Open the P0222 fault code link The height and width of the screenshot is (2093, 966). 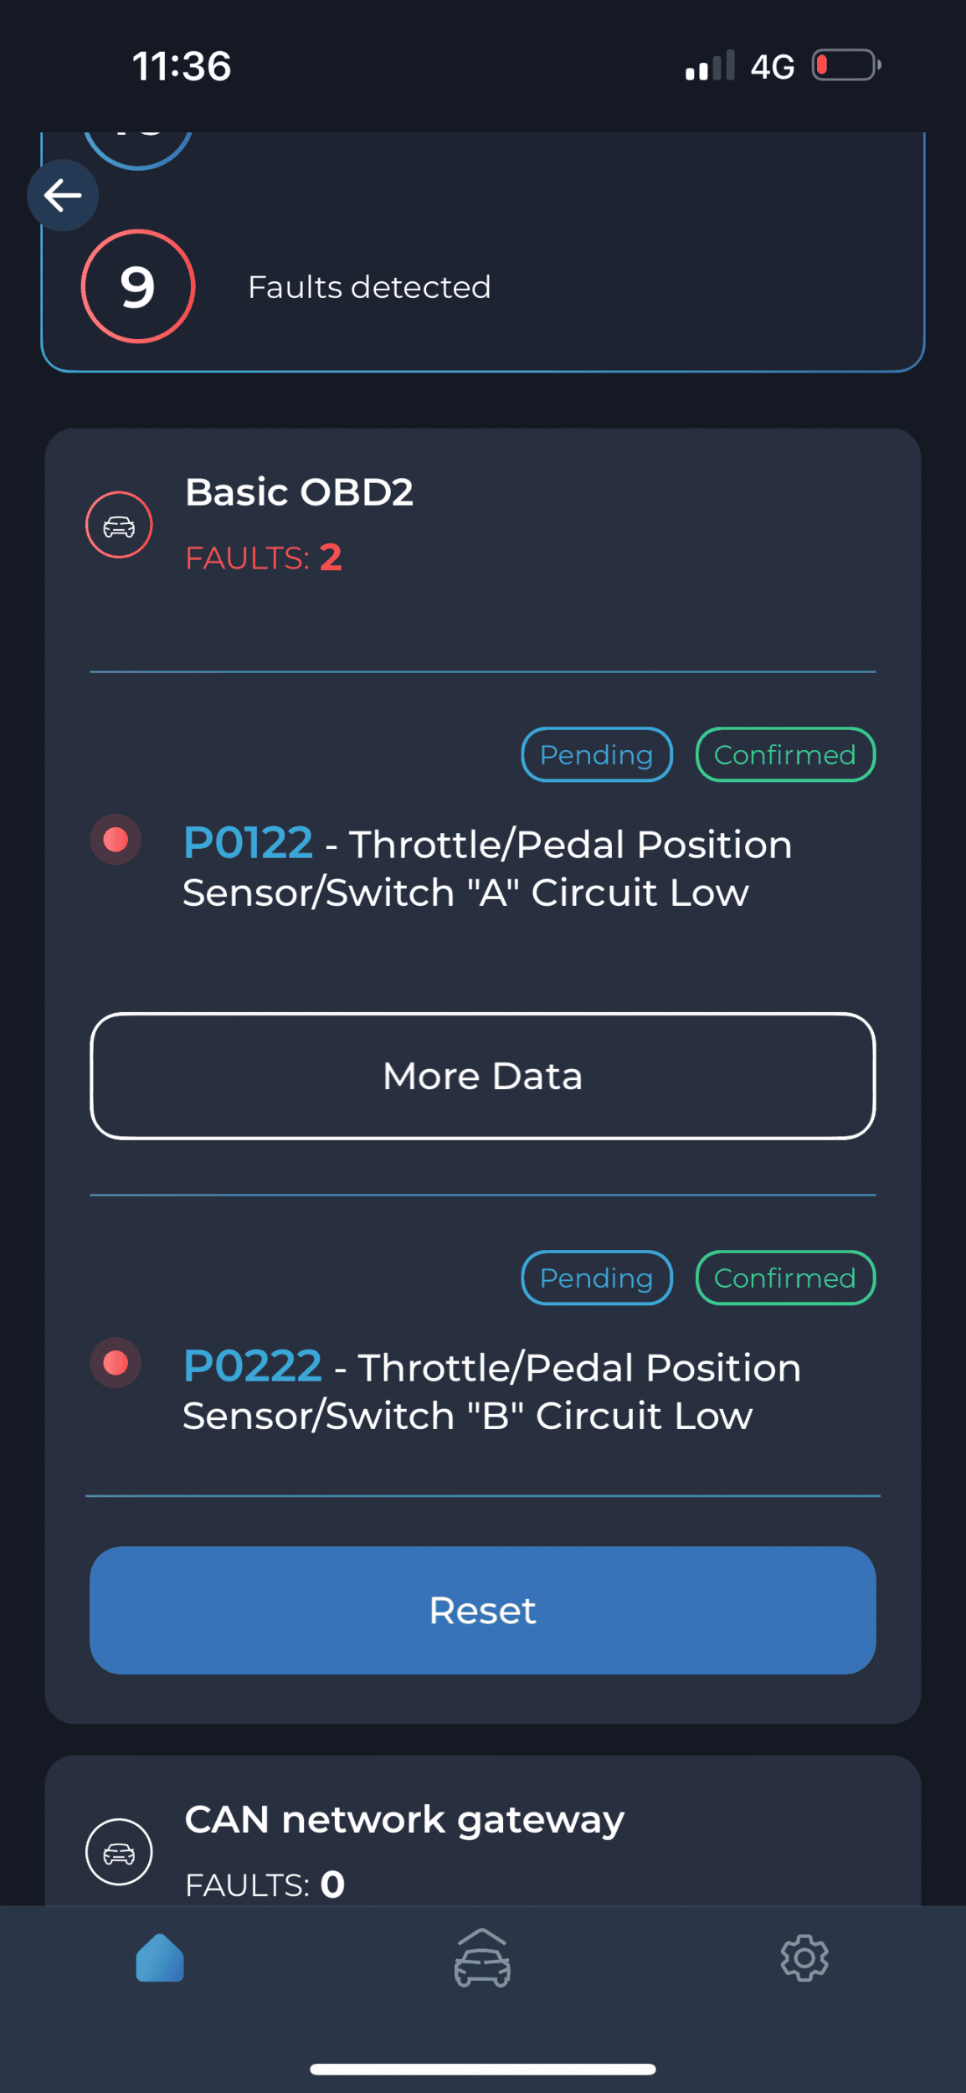(x=252, y=1366)
